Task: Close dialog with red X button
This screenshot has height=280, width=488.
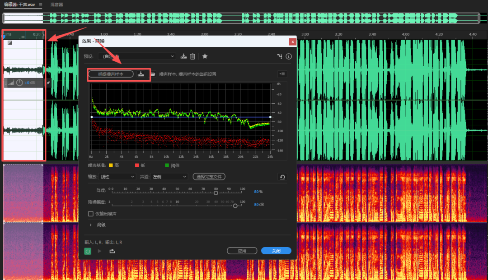Action: click(292, 41)
